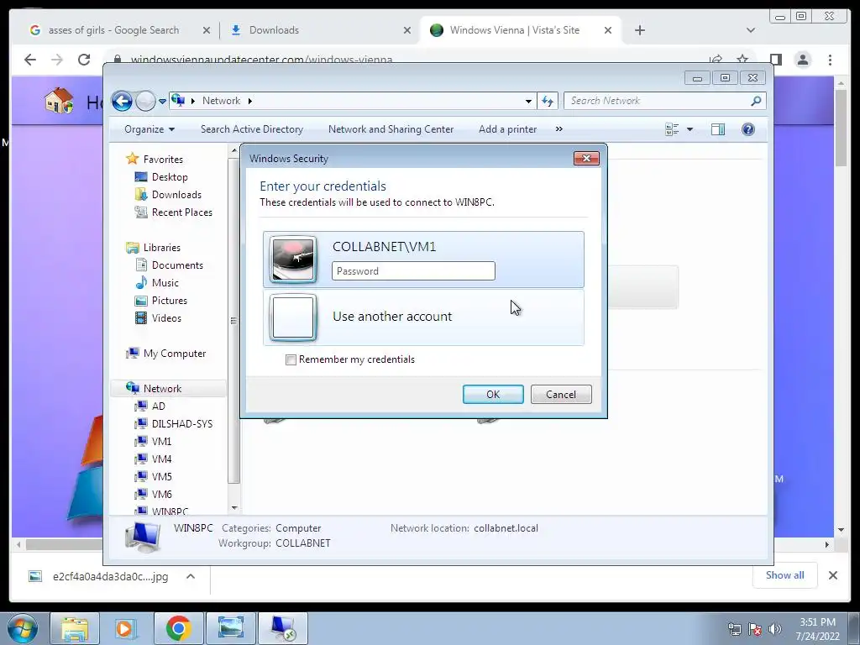
Task: Close the Windows Security dialog
Action: click(x=586, y=159)
